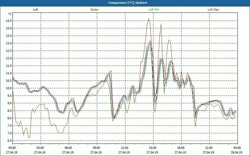Viewport: 250px width, 156px height.
Task: Click the 10,5 y-axis value
Action: coord(9,81)
